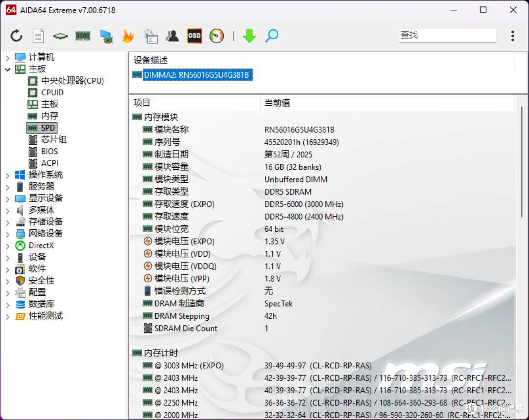
Task: Expand the 多媒体 tree node
Action: tap(8, 211)
